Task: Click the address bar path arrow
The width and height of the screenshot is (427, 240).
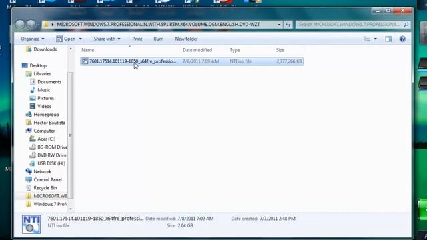Action: [53, 25]
